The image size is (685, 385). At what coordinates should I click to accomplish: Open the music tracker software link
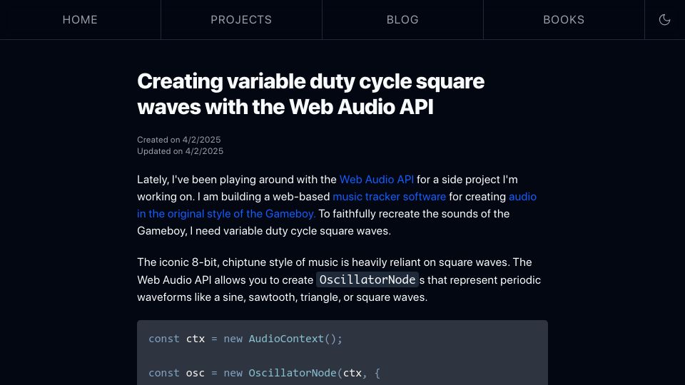click(x=390, y=197)
